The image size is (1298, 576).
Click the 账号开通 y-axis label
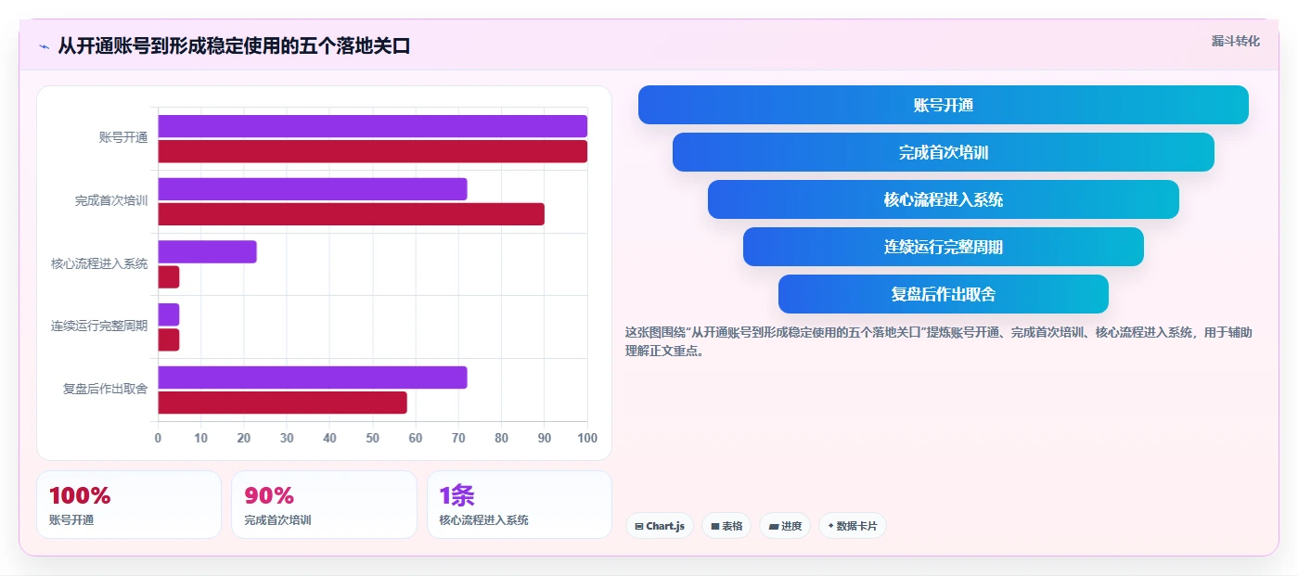(x=123, y=137)
